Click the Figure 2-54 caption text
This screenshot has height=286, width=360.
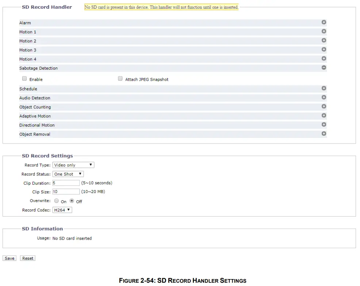(183, 281)
